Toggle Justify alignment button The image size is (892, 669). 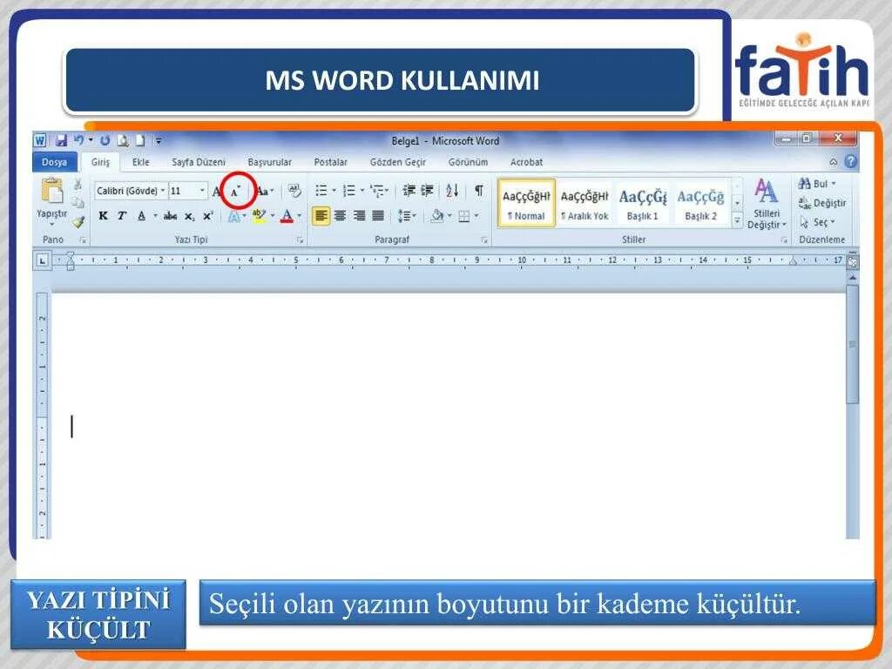(378, 216)
